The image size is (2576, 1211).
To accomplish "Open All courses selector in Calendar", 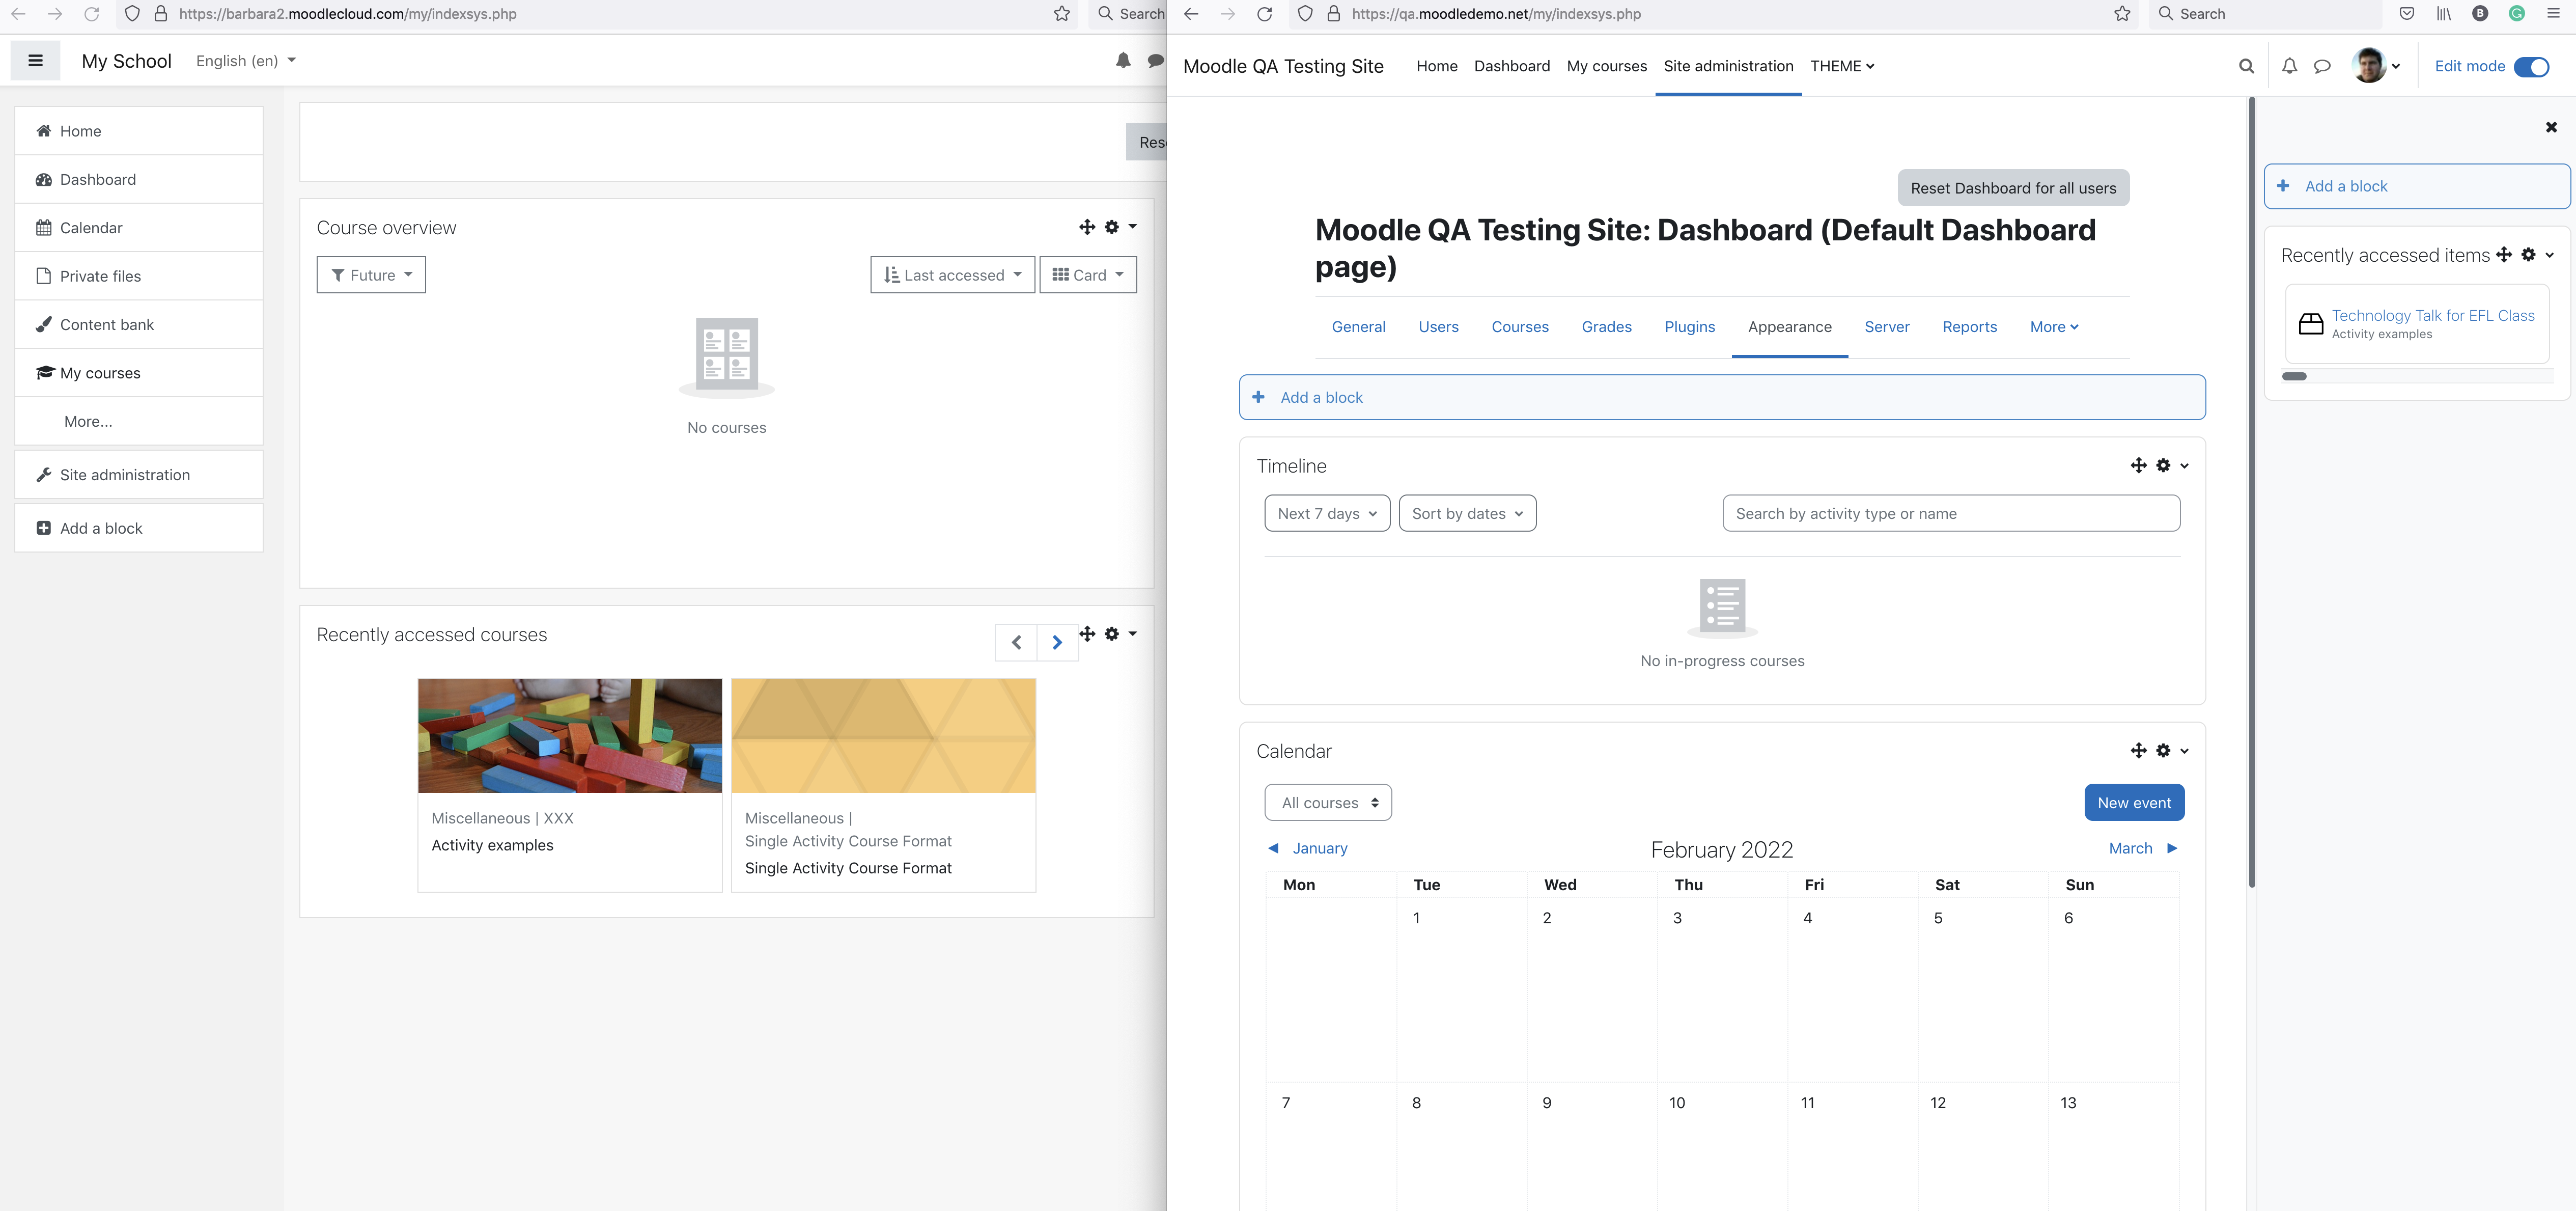I will pyautogui.click(x=1328, y=803).
